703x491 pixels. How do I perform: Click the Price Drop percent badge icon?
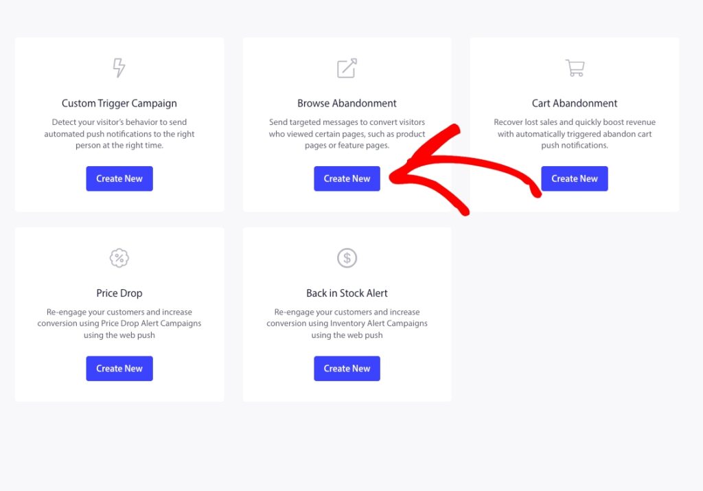(x=119, y=258)
